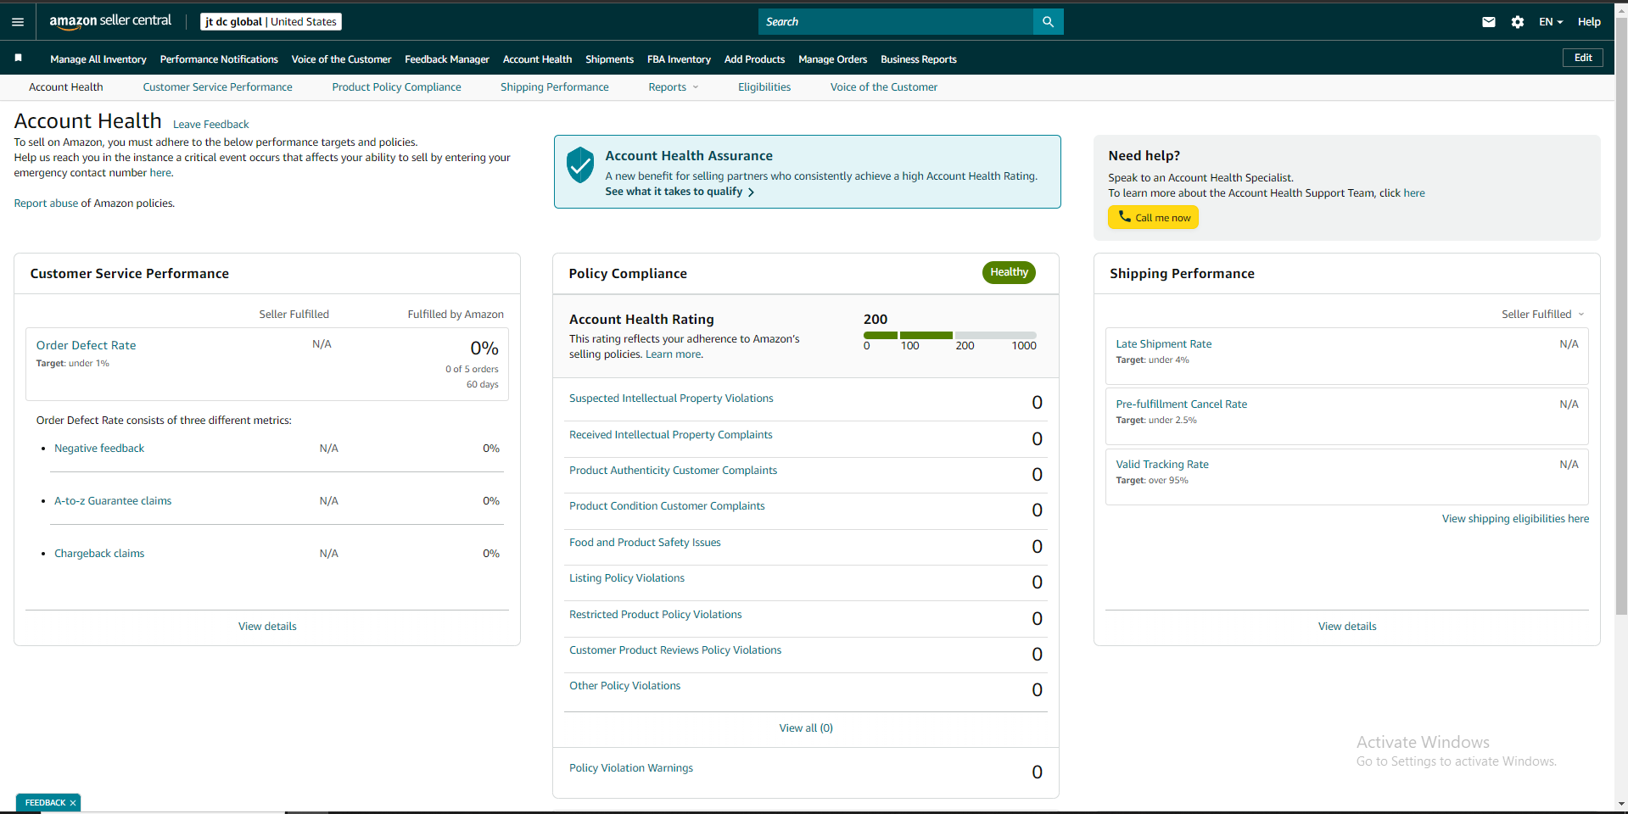1628x814 pixels.
Task: Open Product Authenticity Customer Complaints
Action: (x=673, y=471)
